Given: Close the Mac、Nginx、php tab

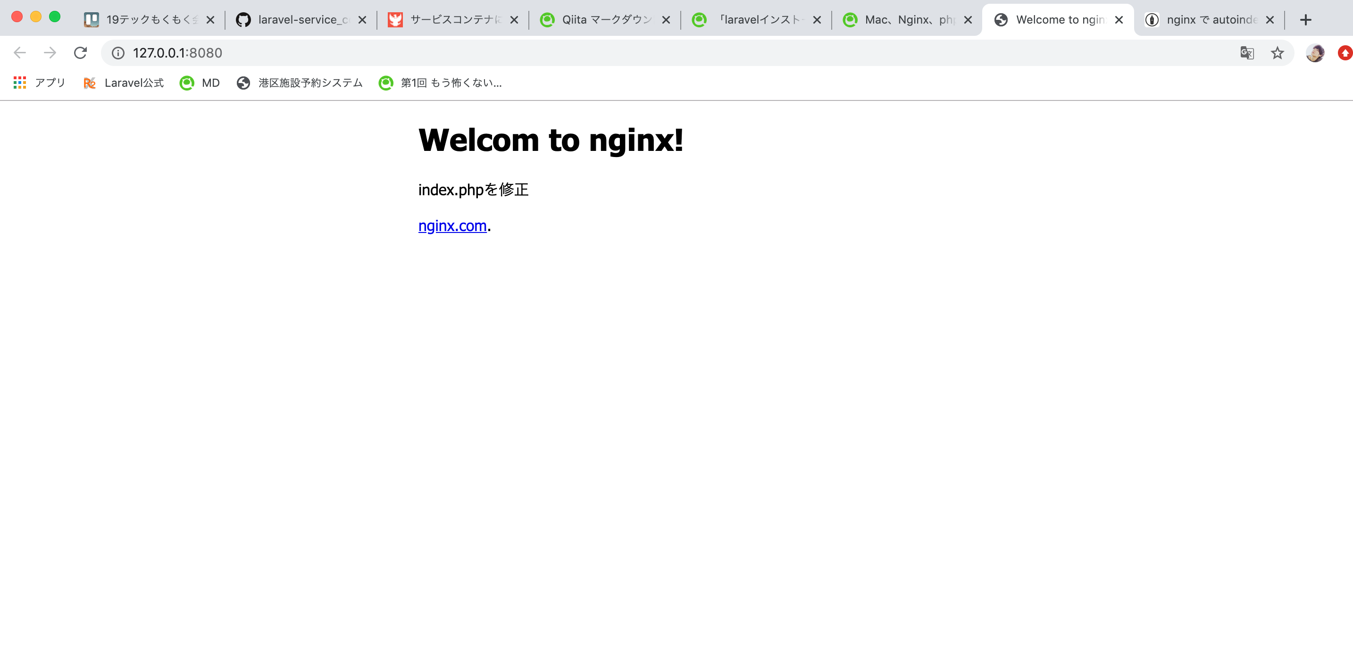Looking at the screenshot, I should 968,20.
